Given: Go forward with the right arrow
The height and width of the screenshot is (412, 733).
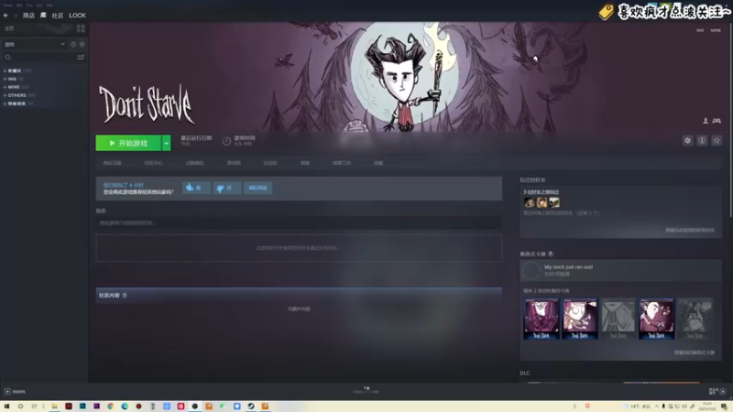Looking at the screenshot, I should pos(16,16).
